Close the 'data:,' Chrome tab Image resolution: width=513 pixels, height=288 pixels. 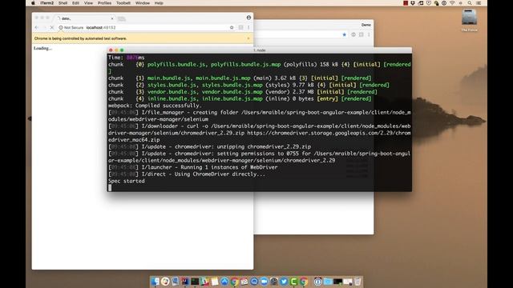(112, 18)
